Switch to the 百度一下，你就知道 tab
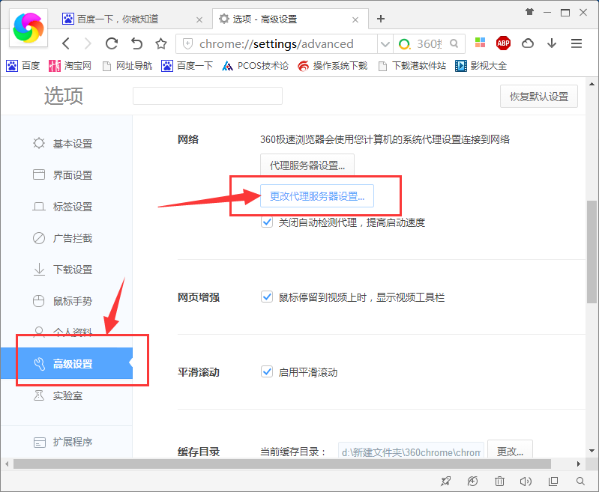Image resolution: width=599 pixels, height=492 pixels. [132, 19]
